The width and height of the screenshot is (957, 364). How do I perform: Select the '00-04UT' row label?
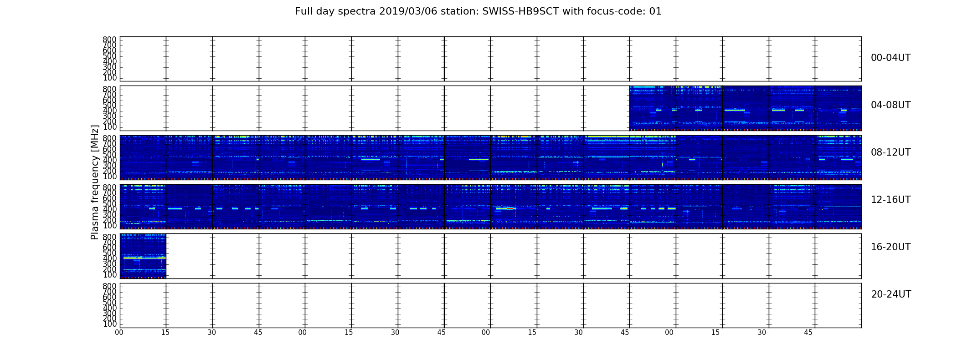[890, 58]
